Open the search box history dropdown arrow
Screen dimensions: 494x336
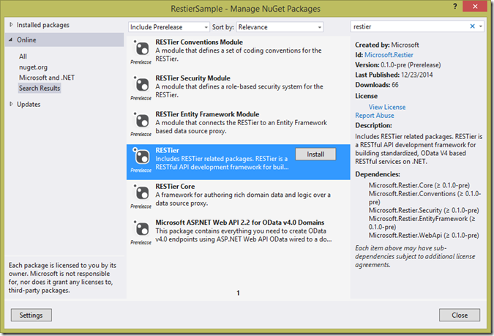point(480,26)
